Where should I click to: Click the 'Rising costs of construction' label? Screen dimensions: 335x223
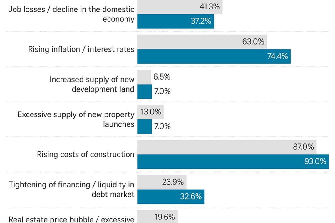86,154
